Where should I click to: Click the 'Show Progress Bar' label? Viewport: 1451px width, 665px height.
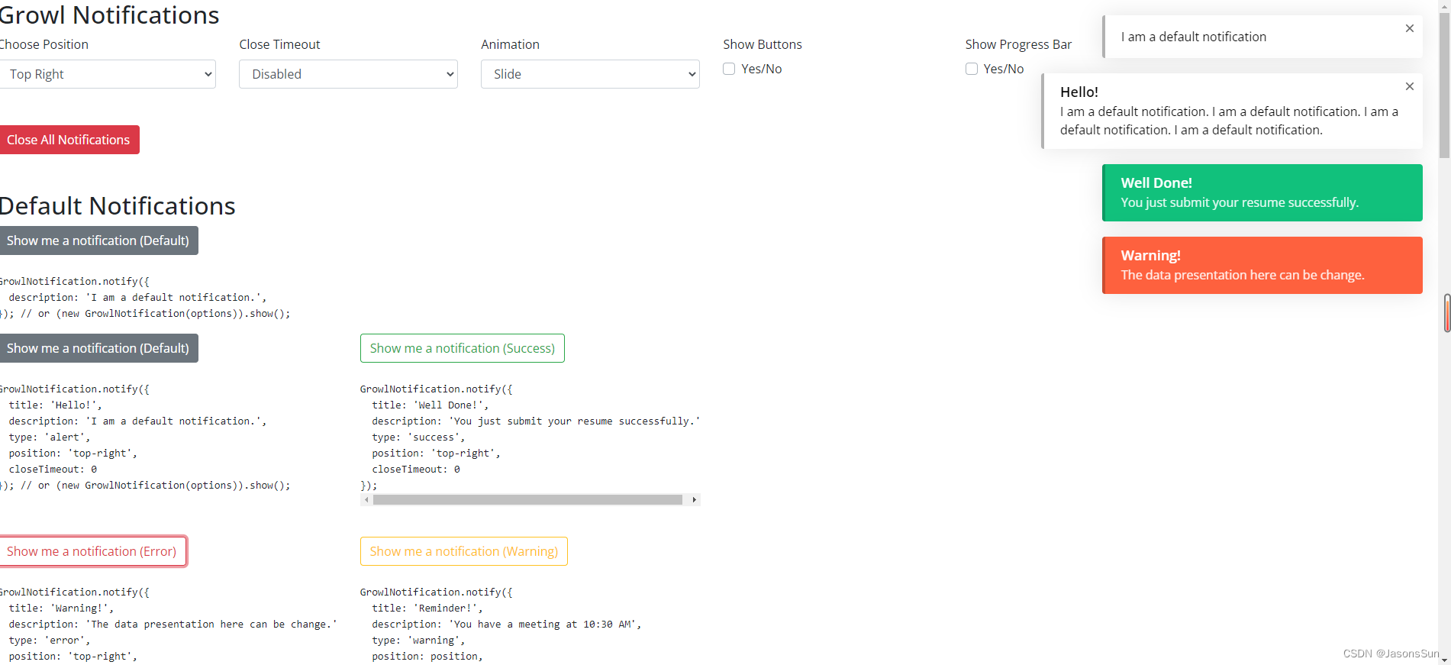1018,44
